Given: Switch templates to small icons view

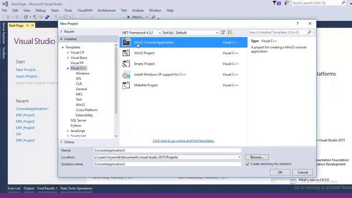Looking at the screenshot, I should coord(223,32).
